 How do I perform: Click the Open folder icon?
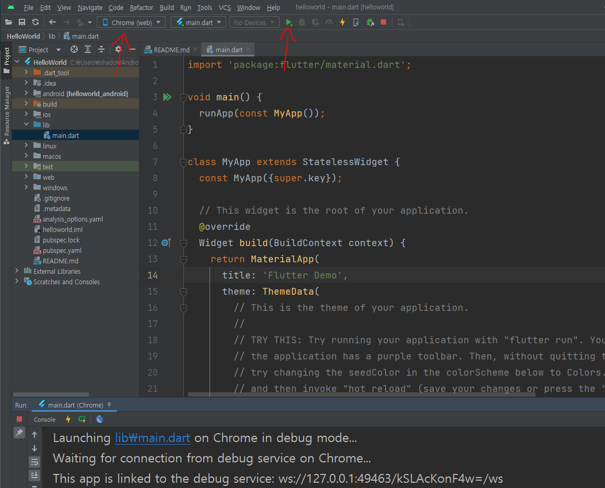click(x=8, y=22)
